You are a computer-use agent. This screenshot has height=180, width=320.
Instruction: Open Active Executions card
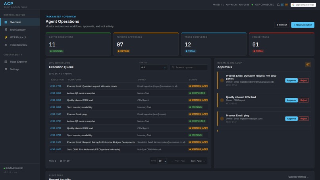78,44
